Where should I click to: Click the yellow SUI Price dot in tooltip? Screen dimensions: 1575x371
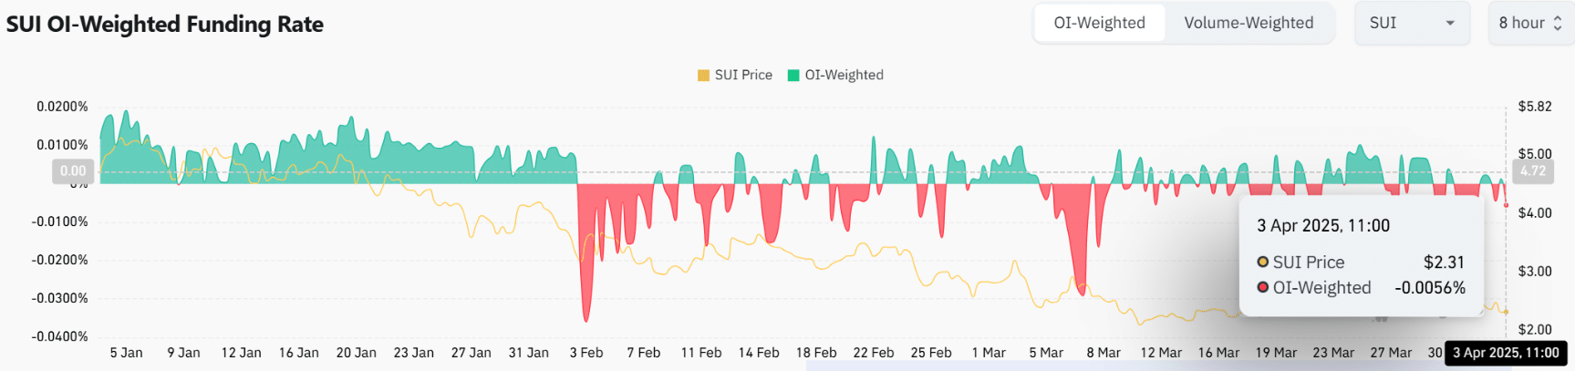point(1263,263)
